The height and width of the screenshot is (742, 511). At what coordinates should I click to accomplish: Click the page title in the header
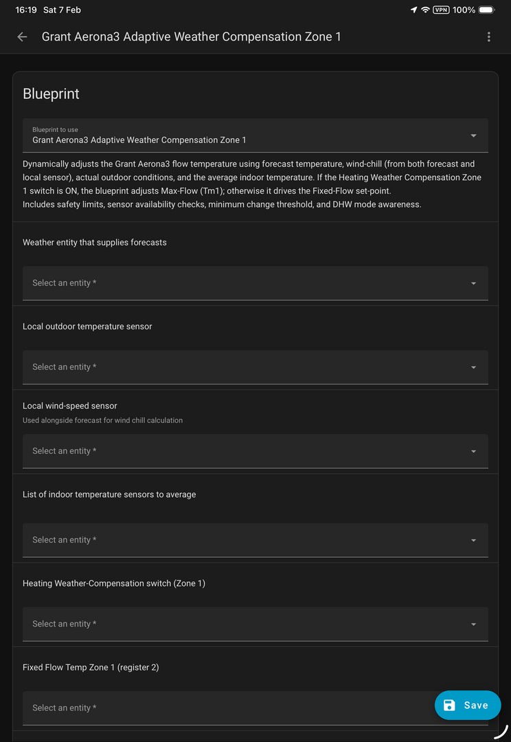(x=191, y=37)
